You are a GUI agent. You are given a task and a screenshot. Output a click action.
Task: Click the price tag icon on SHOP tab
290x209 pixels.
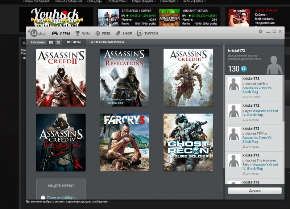[118, 33]
